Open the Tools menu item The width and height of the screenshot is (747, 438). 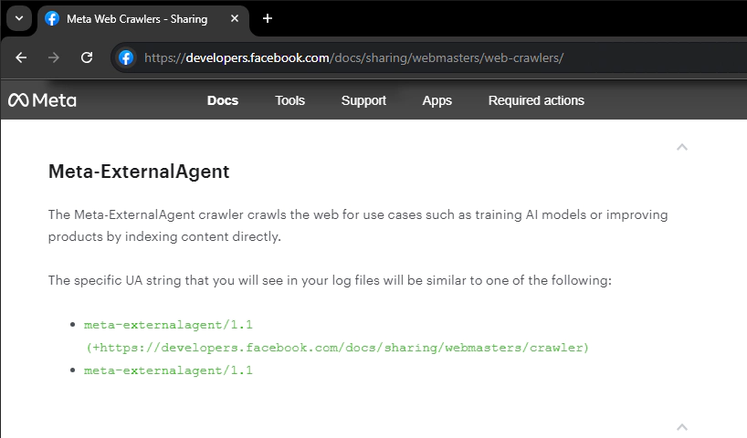[289, 100]
